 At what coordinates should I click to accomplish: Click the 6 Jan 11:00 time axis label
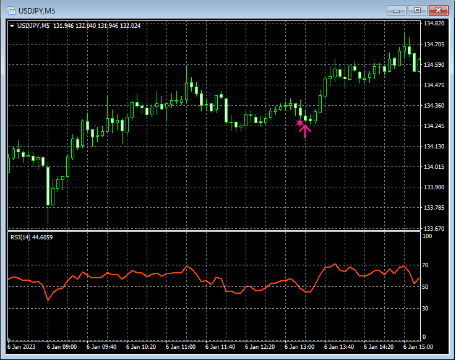pos(181,347)
